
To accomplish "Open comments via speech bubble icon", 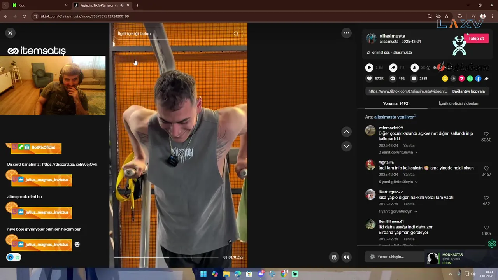I will click(393, 79).
